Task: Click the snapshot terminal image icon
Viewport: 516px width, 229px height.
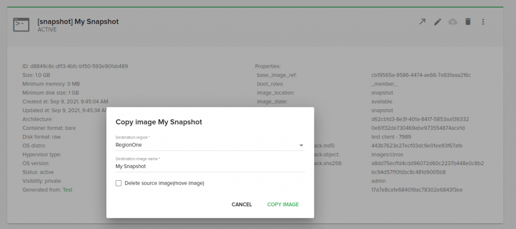Action: point(21,25)
